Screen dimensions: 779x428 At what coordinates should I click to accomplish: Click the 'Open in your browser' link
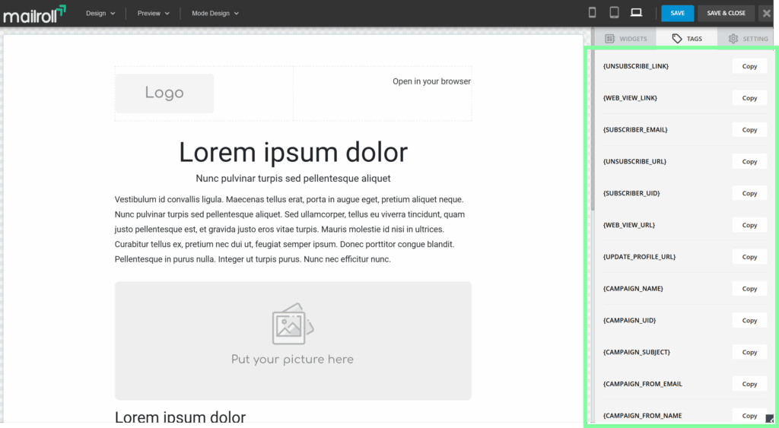[431, 81]
